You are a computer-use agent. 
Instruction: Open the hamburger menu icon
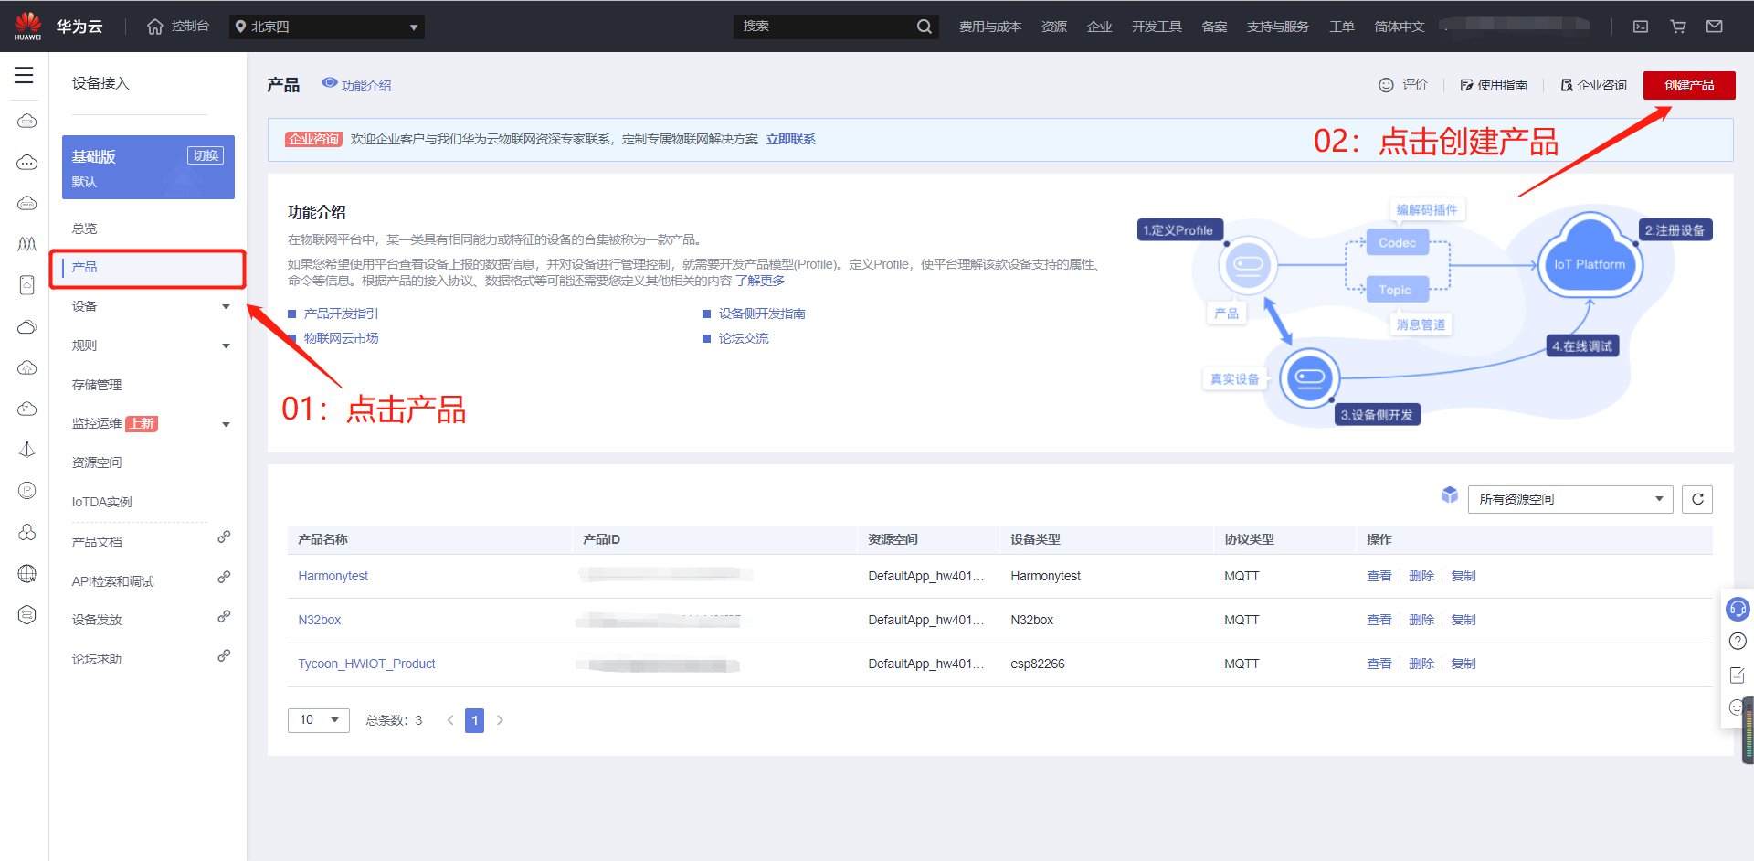coord(24,75)
